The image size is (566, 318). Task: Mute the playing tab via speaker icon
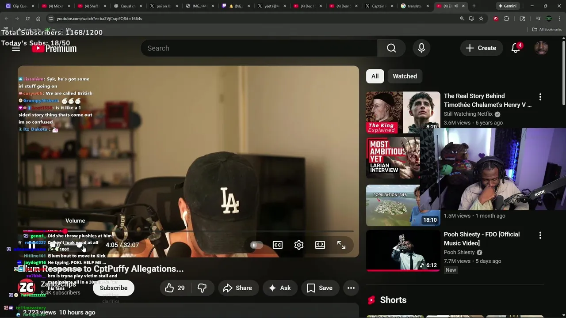point(456,6)
